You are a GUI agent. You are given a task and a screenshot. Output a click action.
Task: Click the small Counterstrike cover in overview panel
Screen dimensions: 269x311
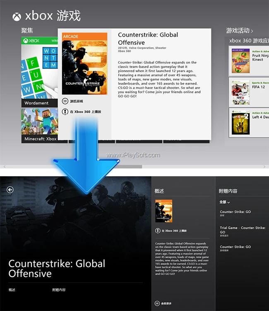click(x=164, y=211)
